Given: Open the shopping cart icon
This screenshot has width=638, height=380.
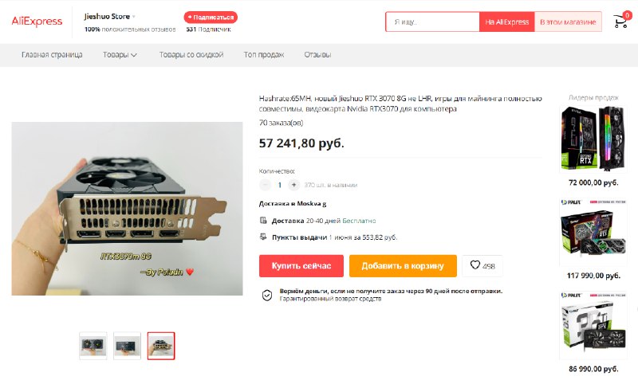Looking at the screenshot, I should (621, 22).
